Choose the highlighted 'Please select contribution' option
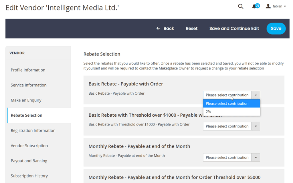Viewport: 293px width, 183px height. (x=231, y=104)
